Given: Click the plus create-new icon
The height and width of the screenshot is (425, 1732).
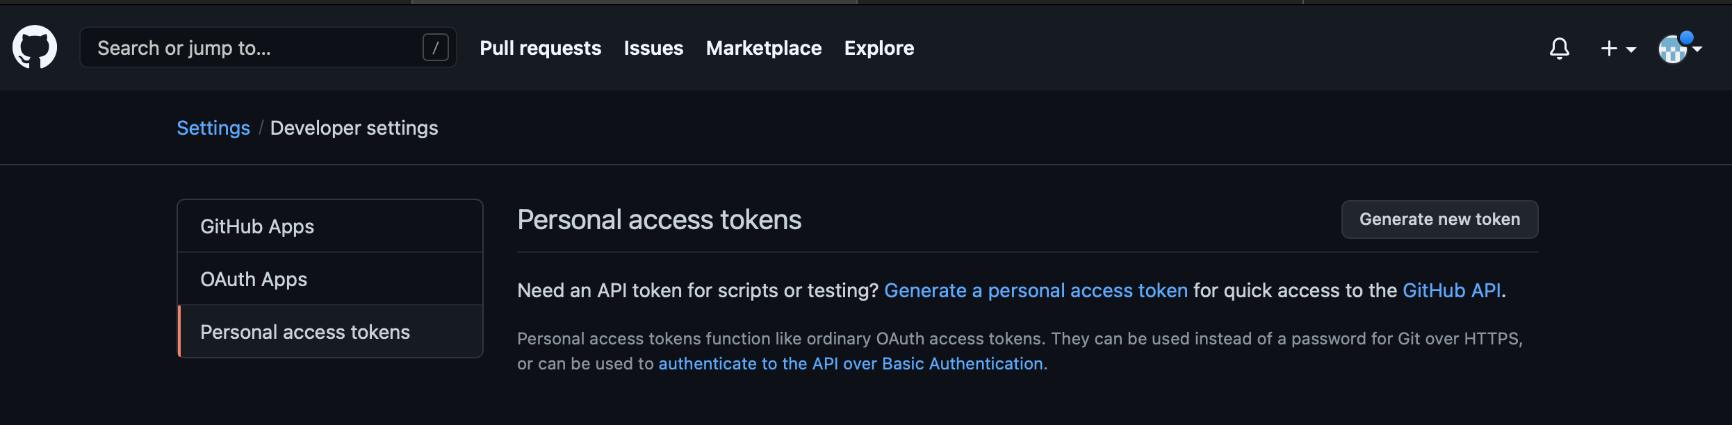Looking at the screenshot, I should [x=1608, y=48].
